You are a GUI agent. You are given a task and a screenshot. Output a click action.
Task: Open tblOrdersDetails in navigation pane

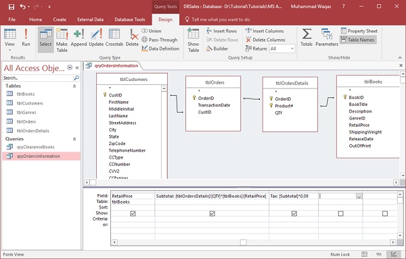point(33,131)
